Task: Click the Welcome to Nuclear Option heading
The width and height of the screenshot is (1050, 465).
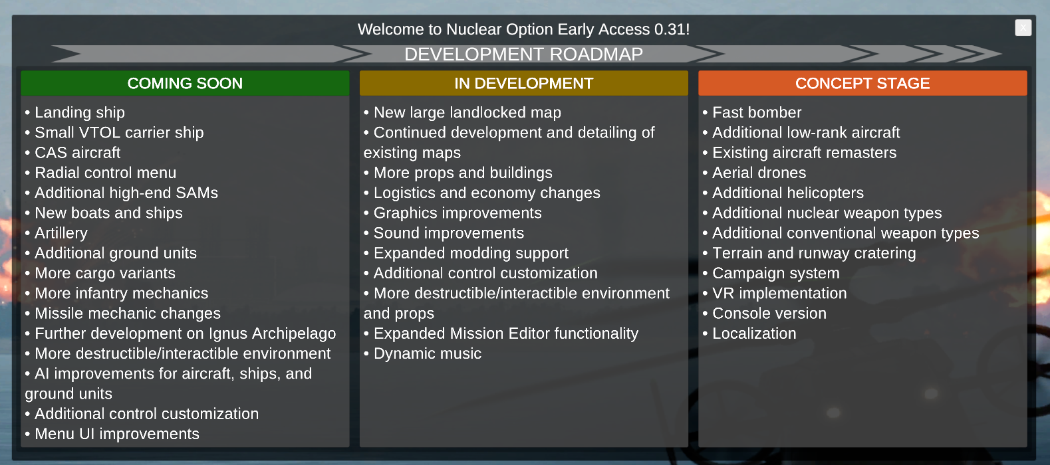Action: tap(524, 29)
